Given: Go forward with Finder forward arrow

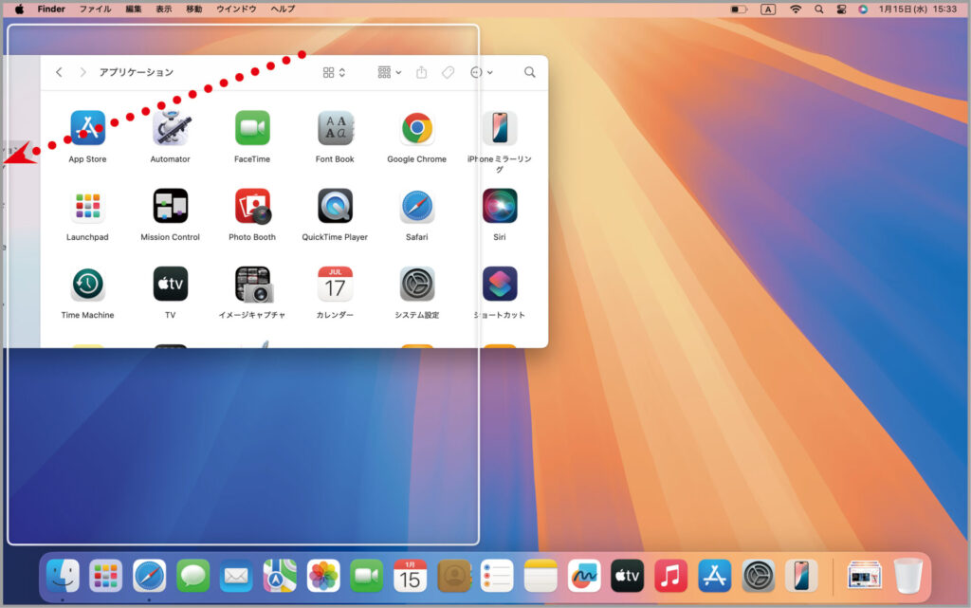Looking at the screenshot, I should click(x=82, y=72).
